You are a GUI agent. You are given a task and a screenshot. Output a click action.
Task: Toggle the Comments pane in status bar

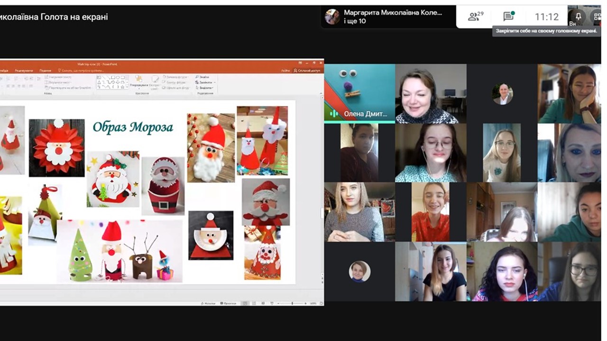(x=230, y=303)
